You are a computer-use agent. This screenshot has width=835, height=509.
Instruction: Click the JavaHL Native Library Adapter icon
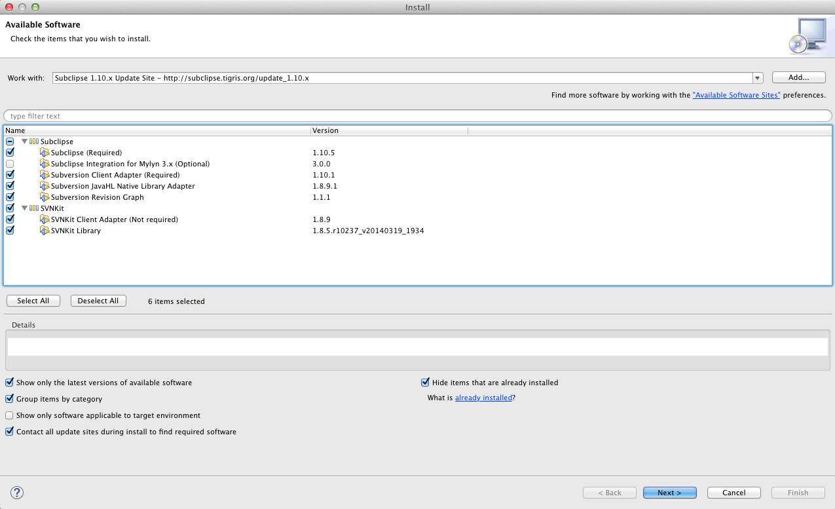(45, 186)
